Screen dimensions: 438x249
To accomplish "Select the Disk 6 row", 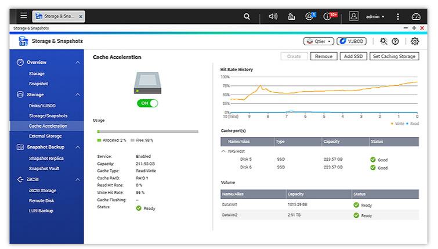I will 320,167.
